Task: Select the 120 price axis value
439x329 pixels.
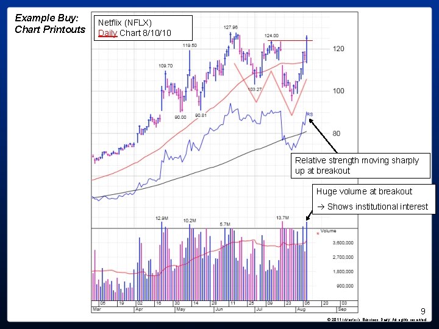Action: (x=338, y=49)
